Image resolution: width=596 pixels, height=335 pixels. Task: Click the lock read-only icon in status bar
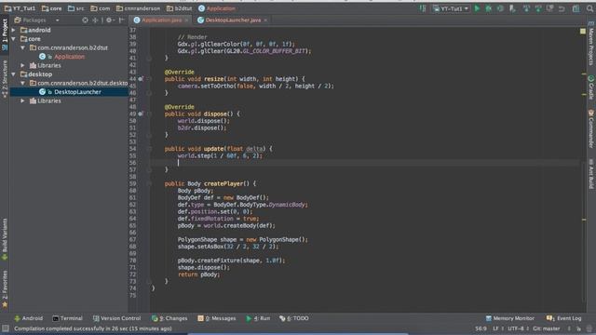pos(578,328)
